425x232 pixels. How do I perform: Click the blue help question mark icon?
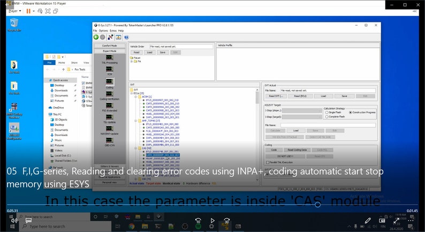click(x=126, y=37)
